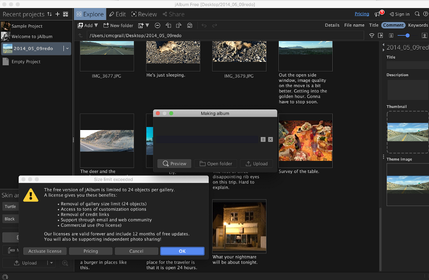Open notifications megaphone icon

(378, 14)
